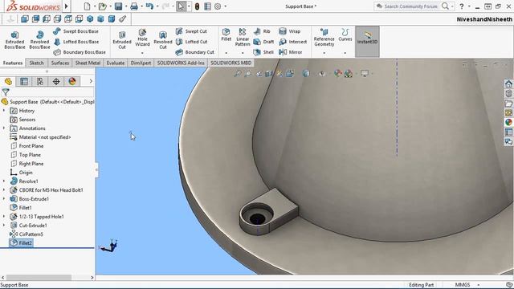Activate the Fillet tool in ribbon
514x289 pixels.
click(x=226, y=35)
